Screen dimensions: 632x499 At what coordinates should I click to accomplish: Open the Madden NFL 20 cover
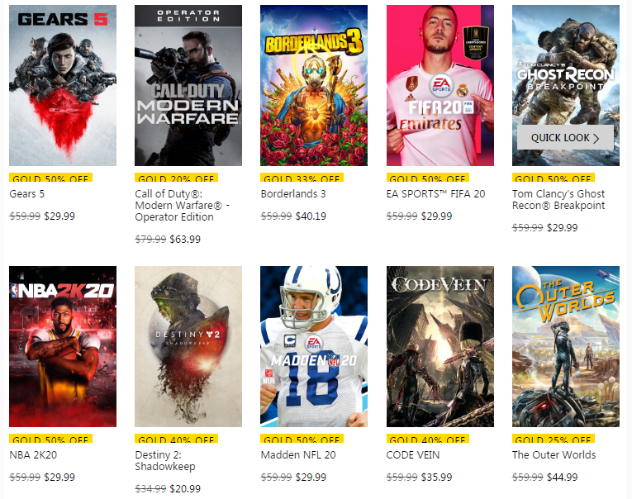314,346
